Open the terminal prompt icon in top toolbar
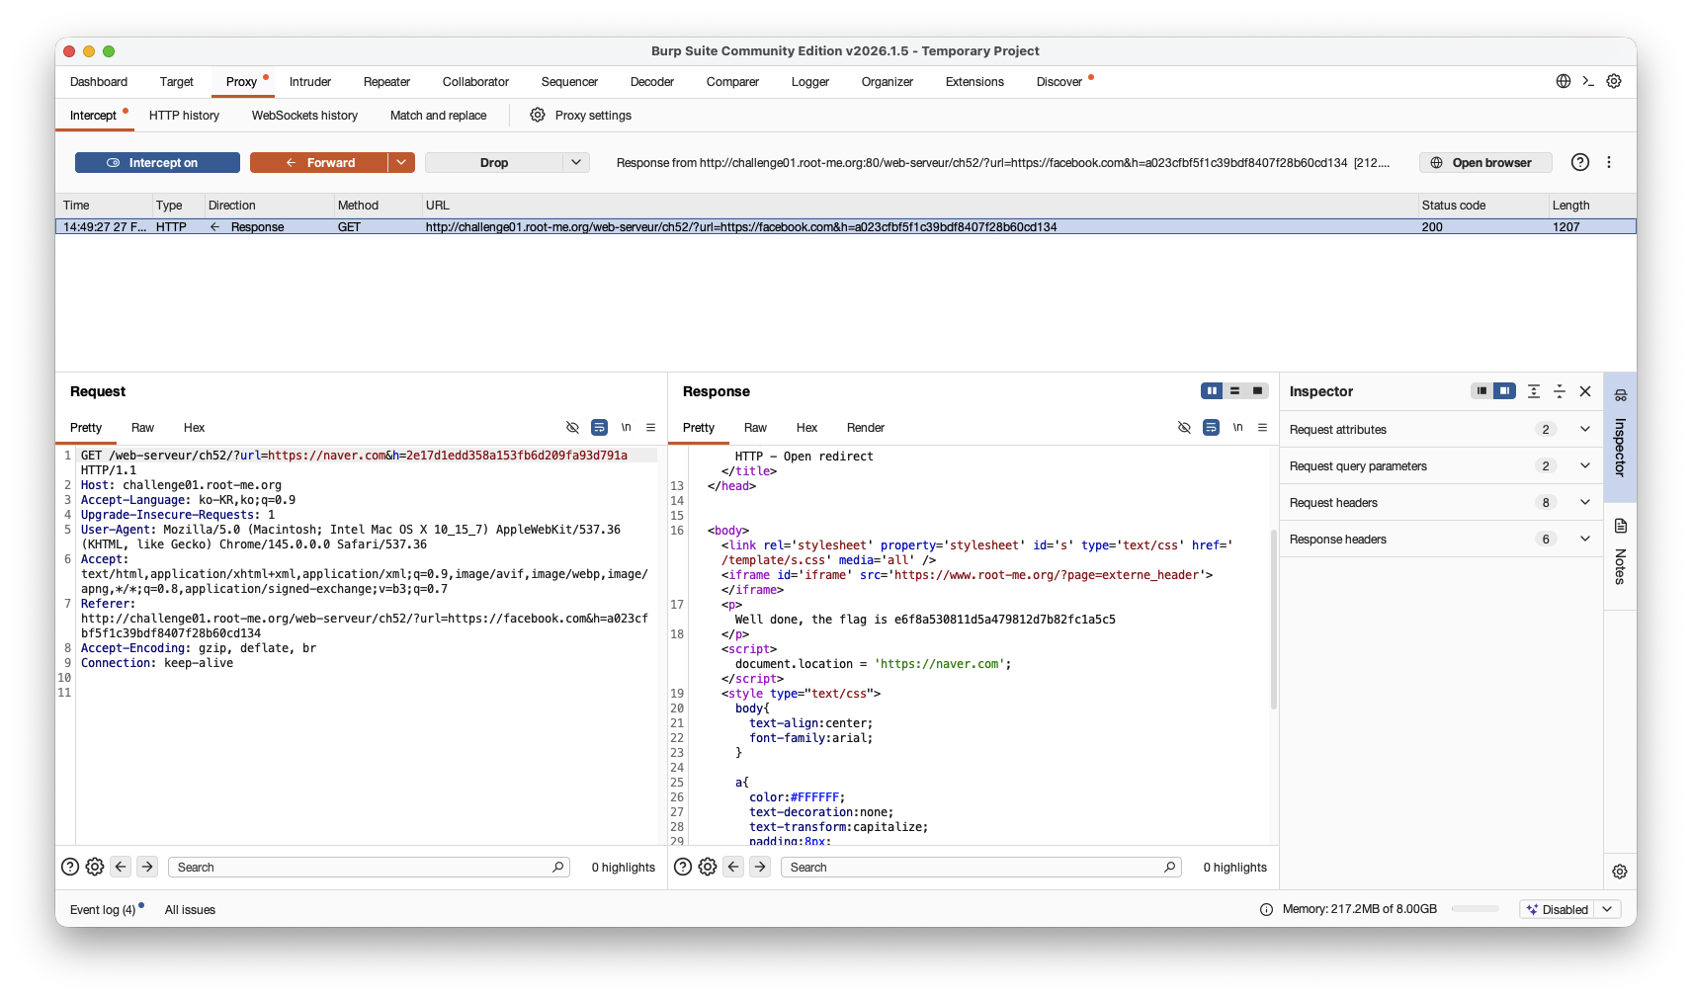Viewport: 1692px width, 1000px height. click(1588, 81)
